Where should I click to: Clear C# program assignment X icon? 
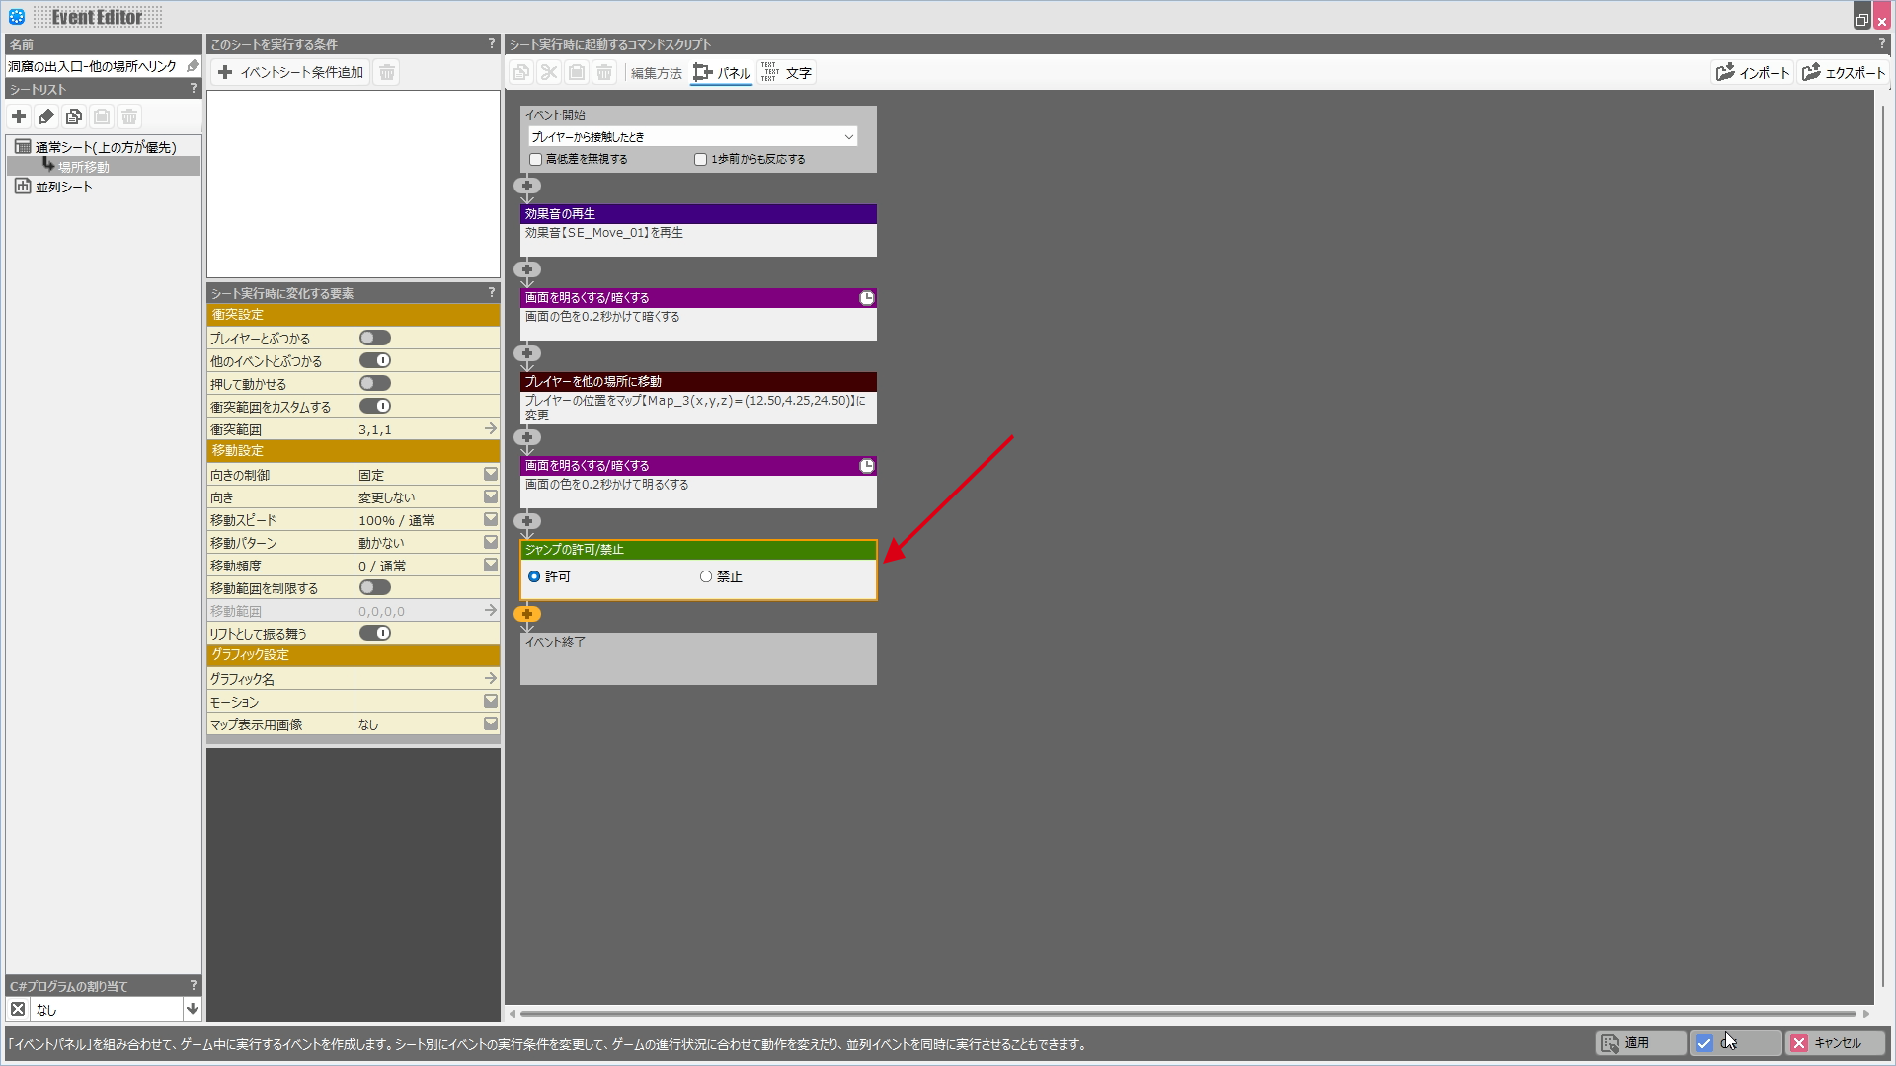[x=18, y=1009]
